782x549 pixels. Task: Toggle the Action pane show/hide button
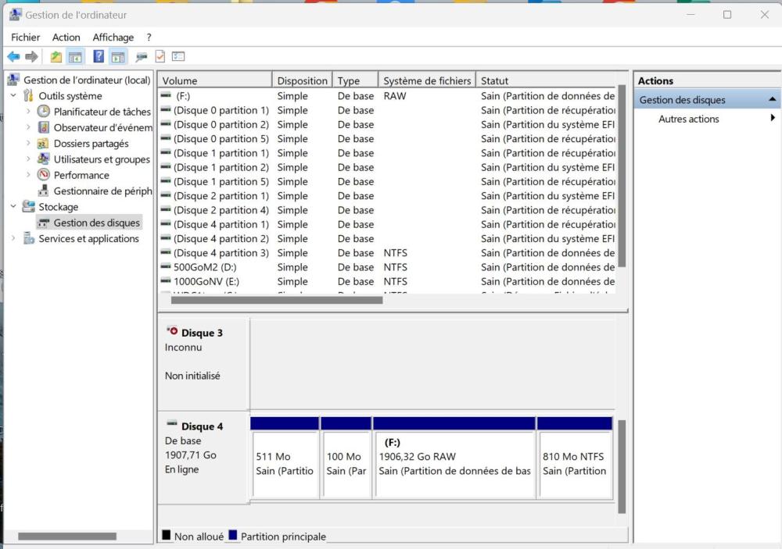pyautogui.click(x=118, y=56)
